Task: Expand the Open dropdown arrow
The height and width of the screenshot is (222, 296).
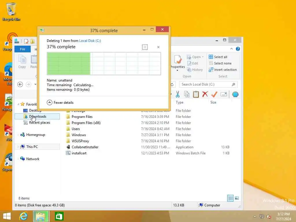Action: coord(203,57)
